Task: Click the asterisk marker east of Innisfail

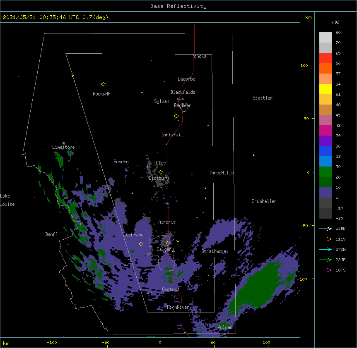Action: [208, 126]
